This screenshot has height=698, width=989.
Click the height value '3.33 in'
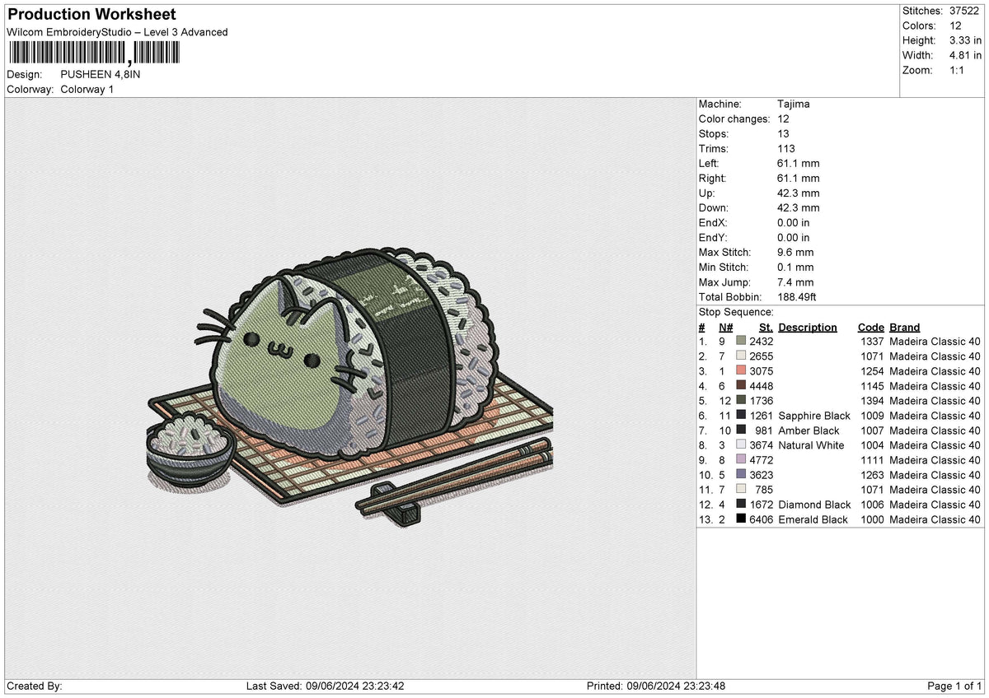[967, 40]
